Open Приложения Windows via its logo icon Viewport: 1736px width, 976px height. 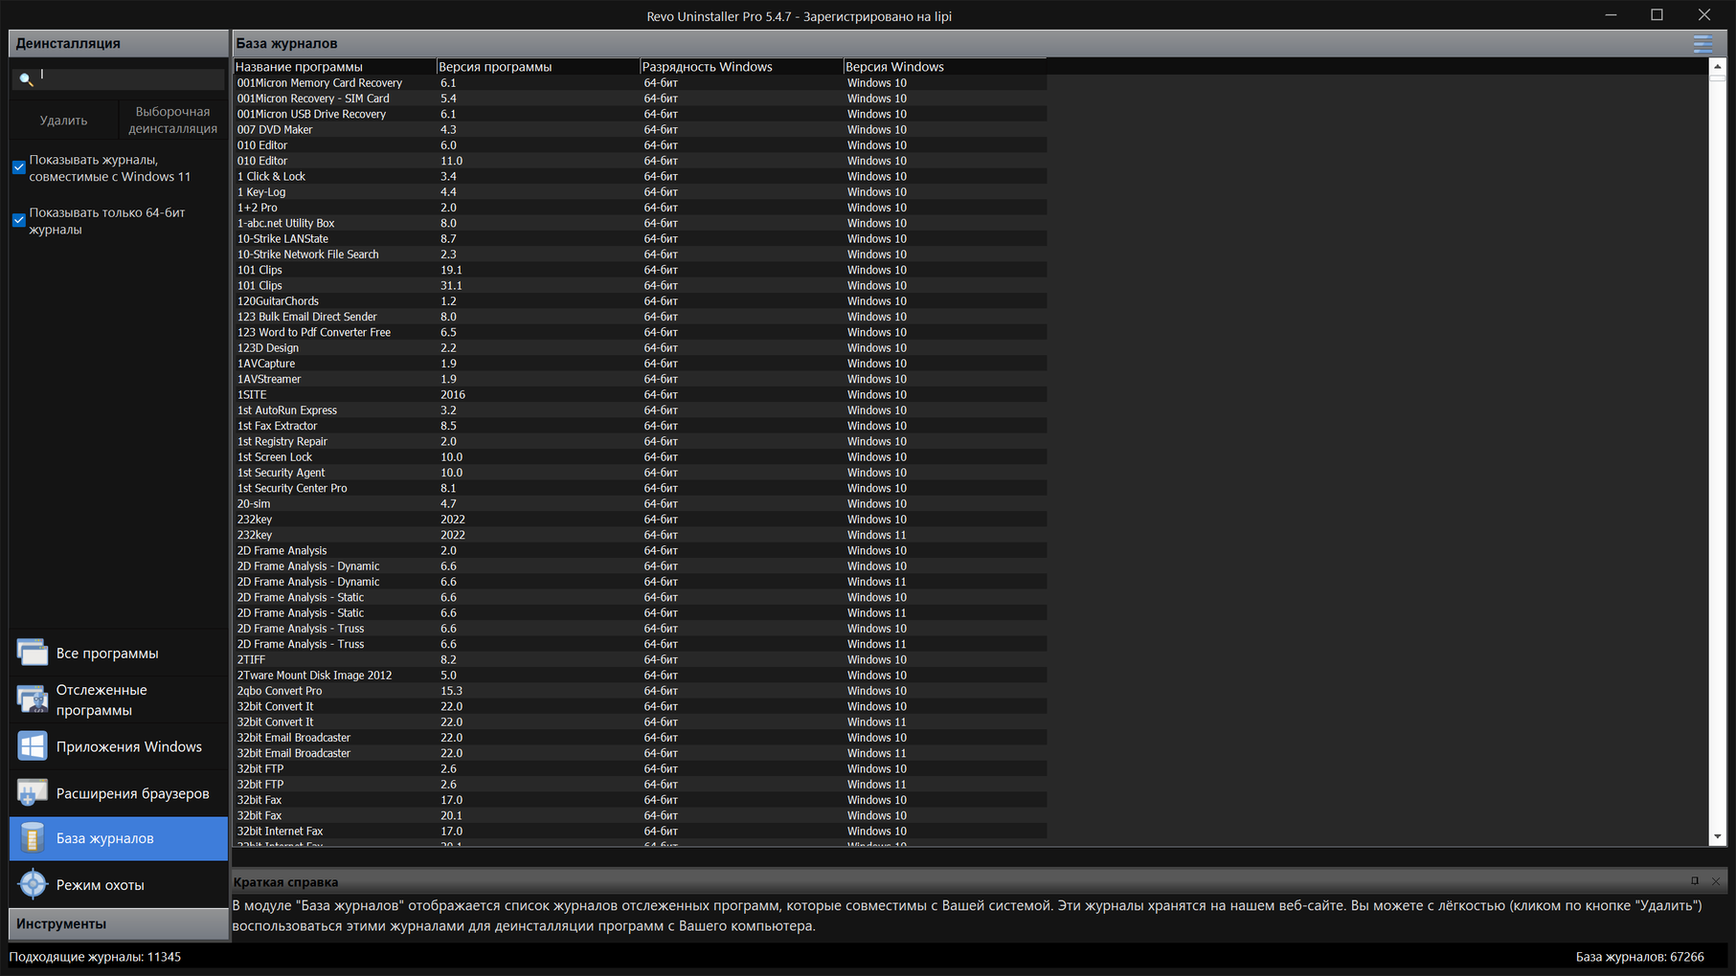click(33, 746)
